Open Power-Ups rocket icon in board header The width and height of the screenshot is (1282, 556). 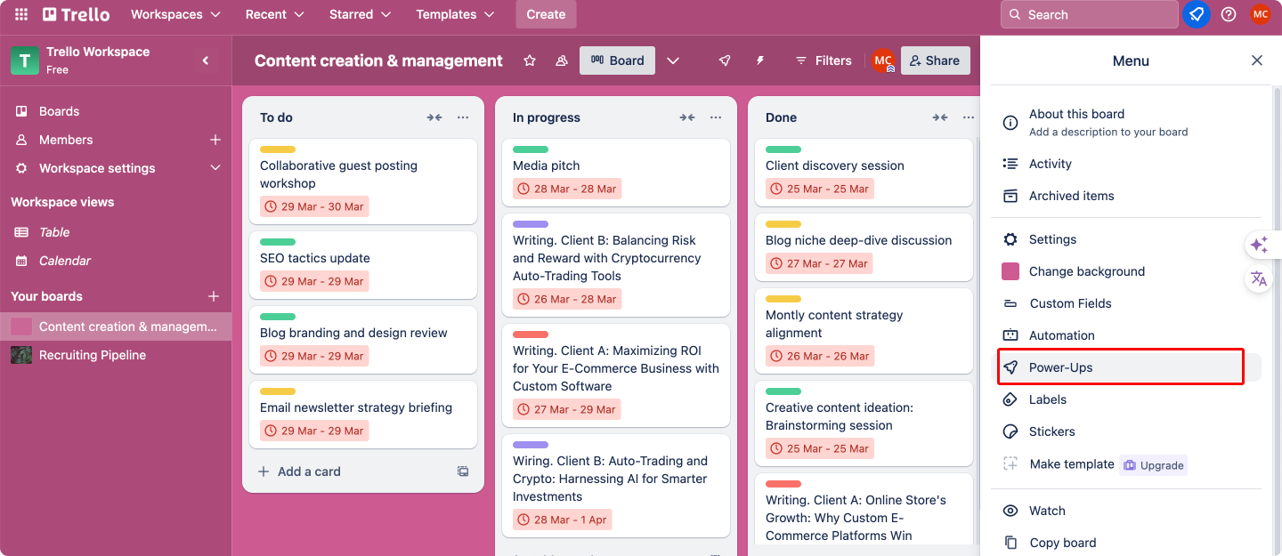coord(725,60)
